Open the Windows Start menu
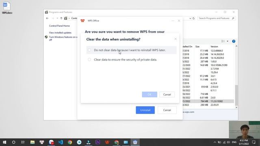Image resolution: width=260 pixels, height=146 pixels. (4, 142)
